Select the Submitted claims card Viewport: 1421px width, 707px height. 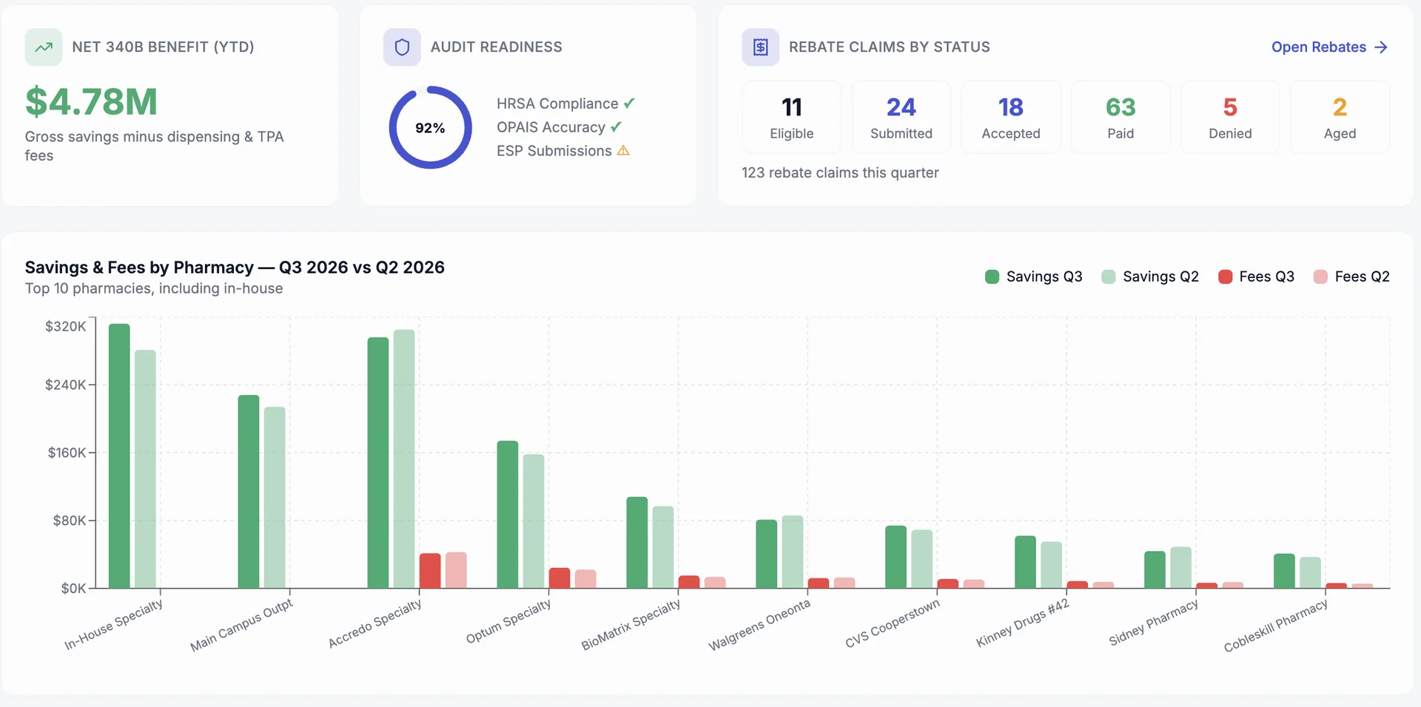[x=901, y=118]
